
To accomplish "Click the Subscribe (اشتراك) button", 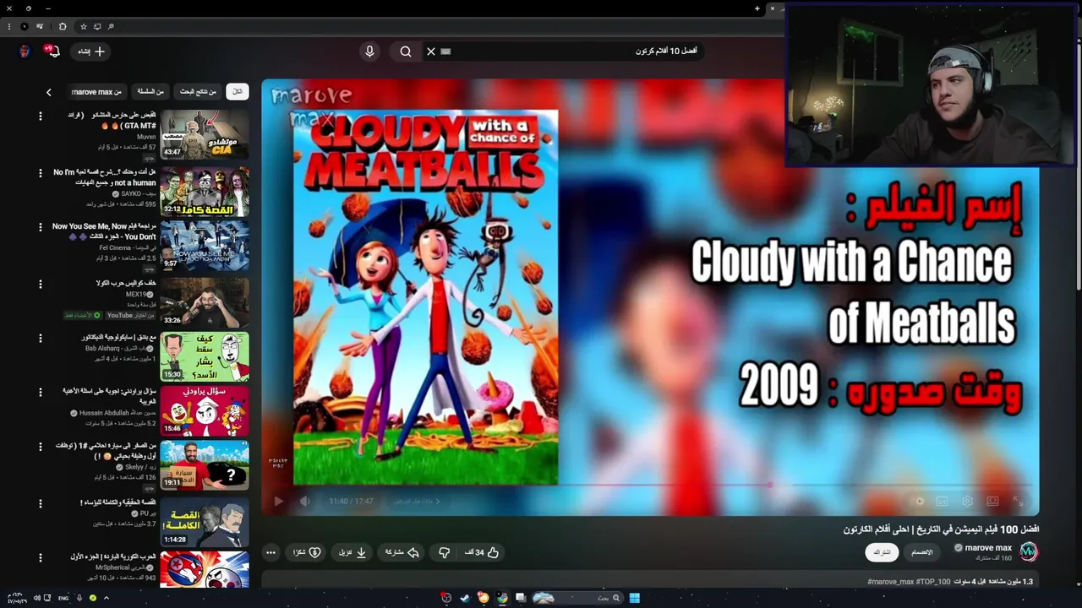I will coord(882,552).
